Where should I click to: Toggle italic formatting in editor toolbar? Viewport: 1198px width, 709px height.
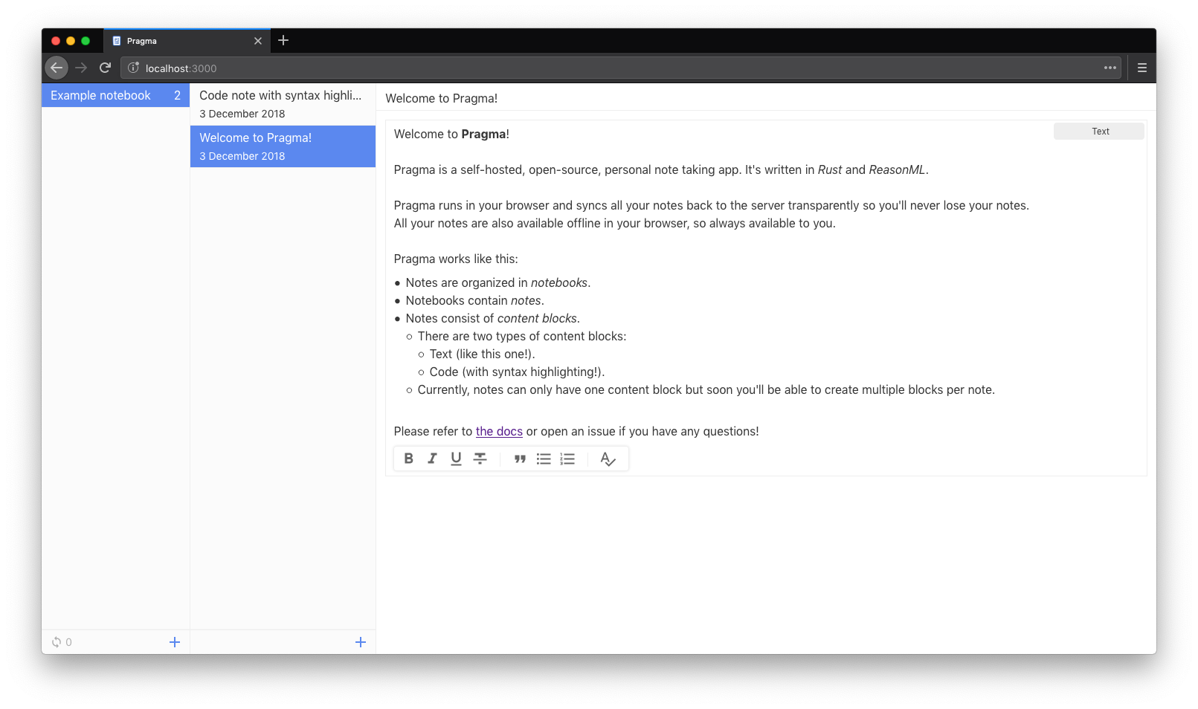pos(432,459)
